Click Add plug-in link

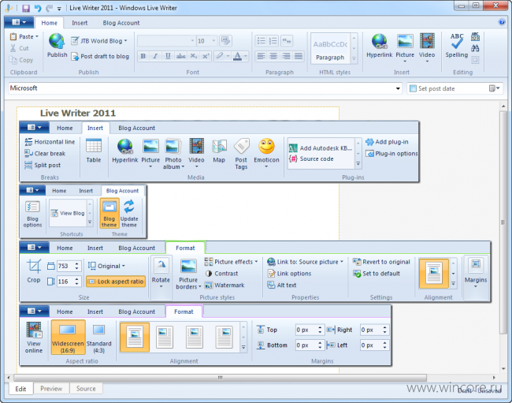click(x=387, y=142)
